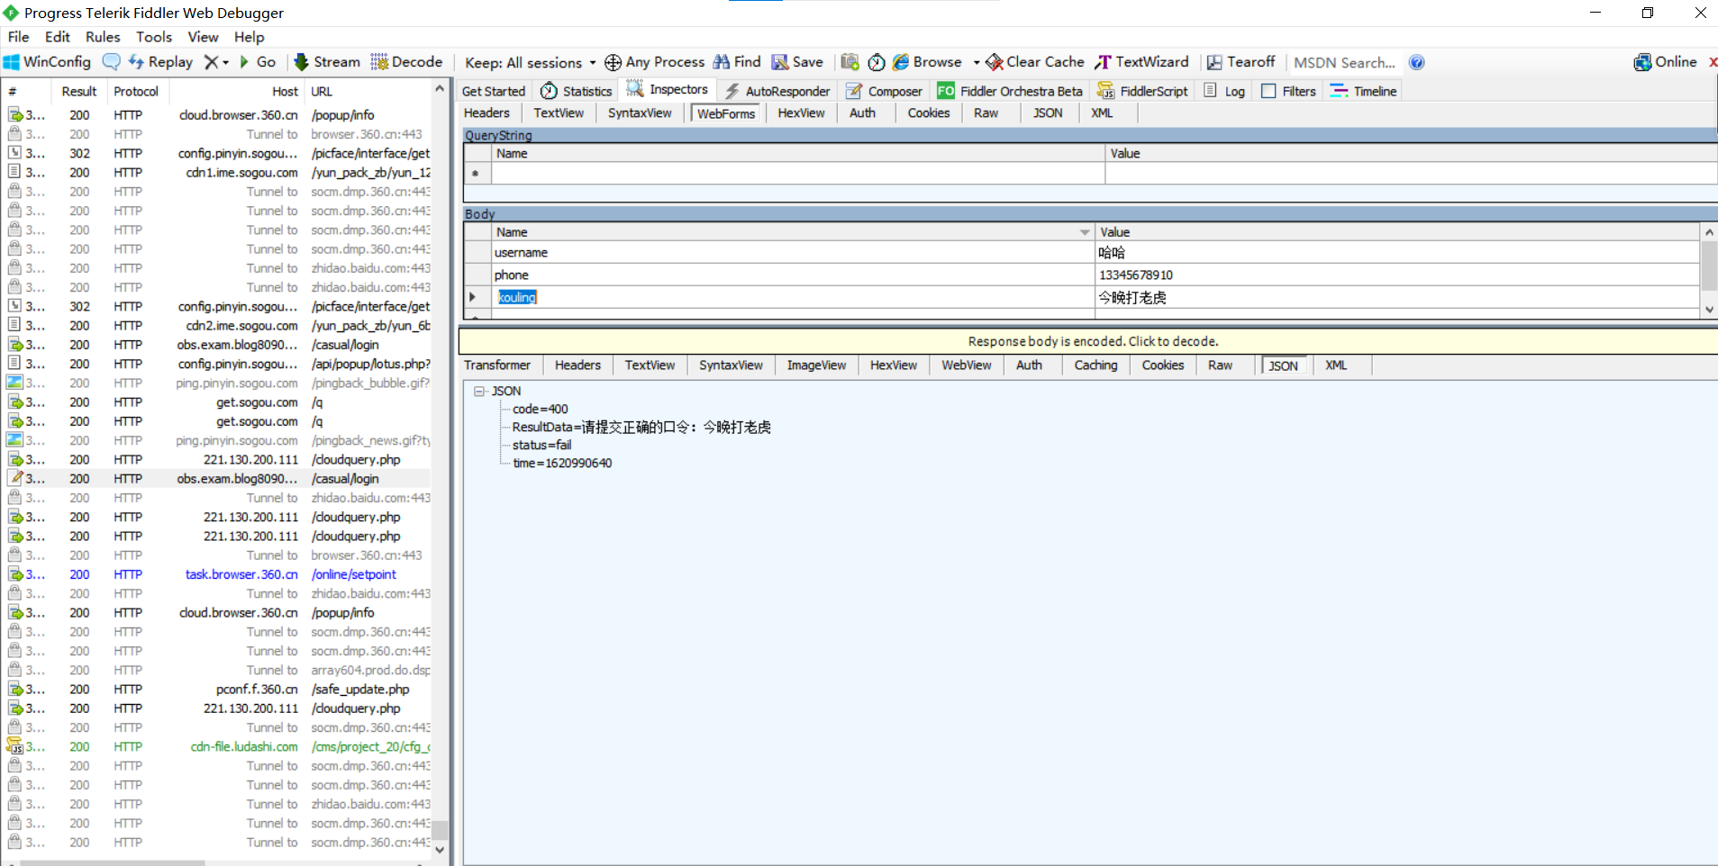Open Find sessions tool
The height and width of the screenshot is (866, 1718).
(737, 62)
